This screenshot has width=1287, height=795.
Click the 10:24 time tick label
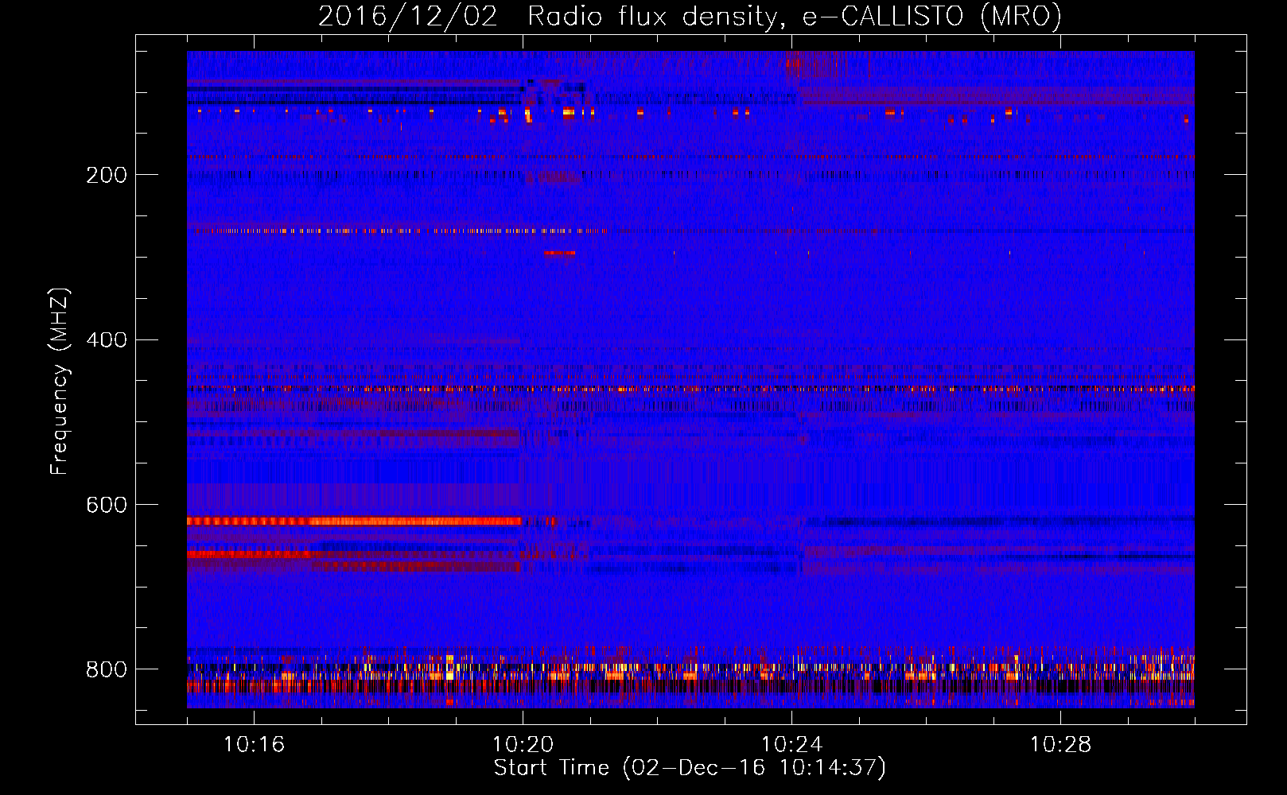(x=791, y=745)
